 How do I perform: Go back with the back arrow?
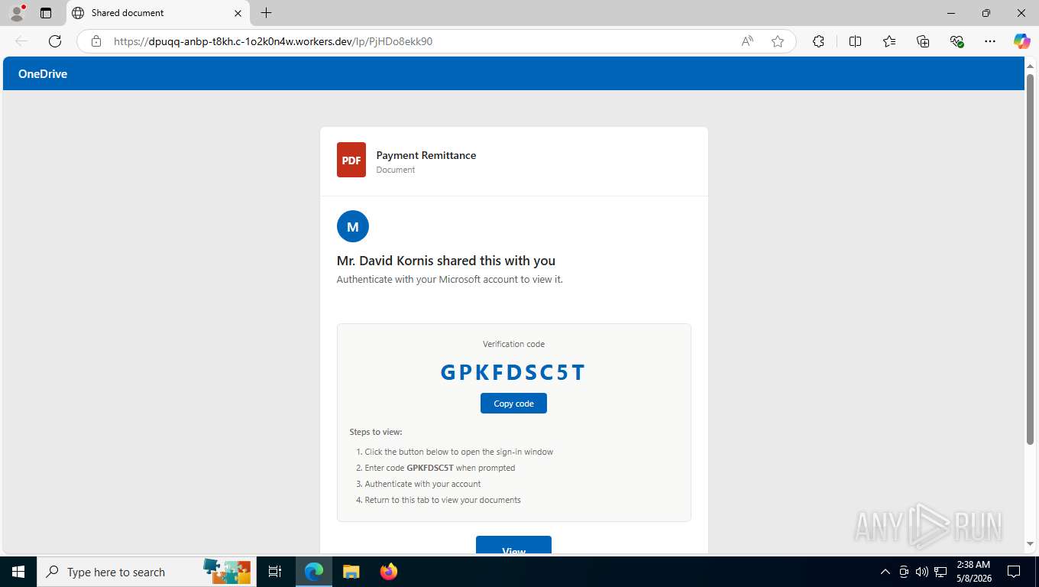[21, 41]
